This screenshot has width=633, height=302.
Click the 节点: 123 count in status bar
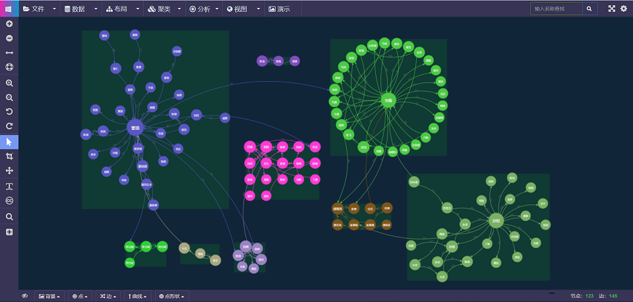582,296
